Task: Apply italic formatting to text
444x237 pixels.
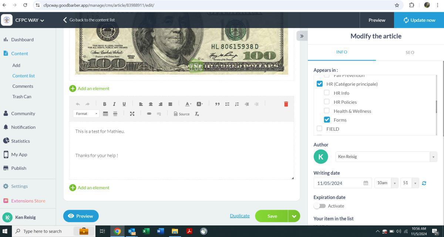Action: pos(114,104)
